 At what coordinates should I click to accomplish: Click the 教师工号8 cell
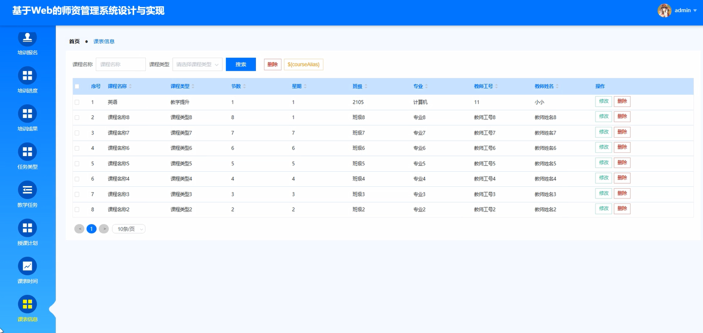pos(485,118)
